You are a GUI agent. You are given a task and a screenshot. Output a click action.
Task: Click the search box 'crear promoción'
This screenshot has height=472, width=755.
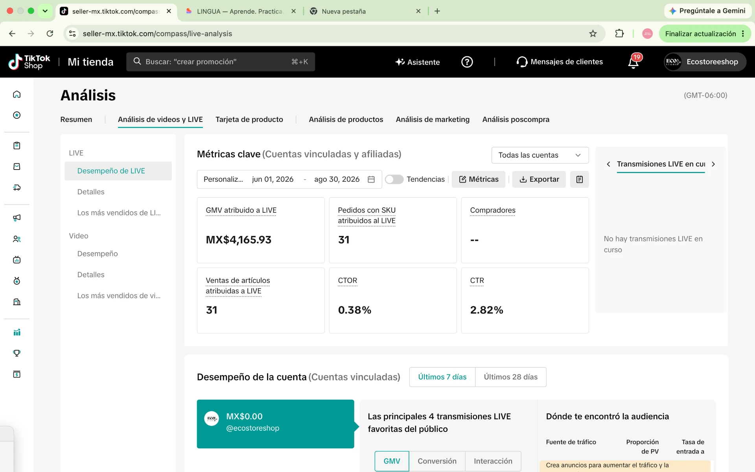click(221, 62)
